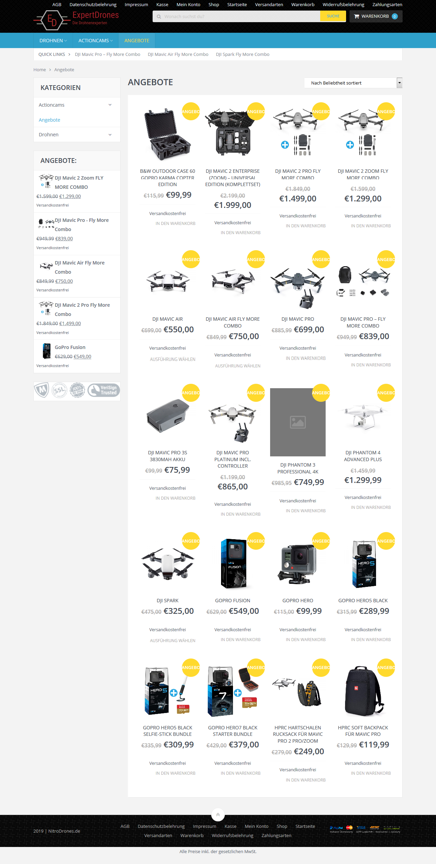Click the PayPal payment icon in footer

336,828
